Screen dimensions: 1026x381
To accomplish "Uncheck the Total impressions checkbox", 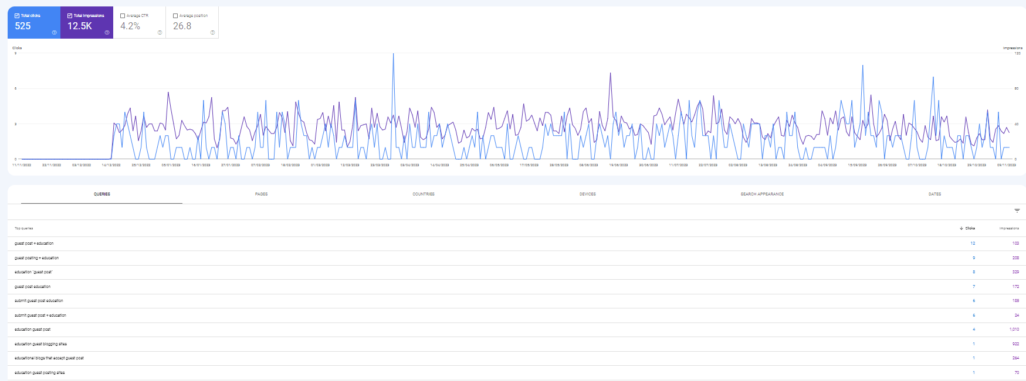I will pyautogui.click(x=70, y=16).
